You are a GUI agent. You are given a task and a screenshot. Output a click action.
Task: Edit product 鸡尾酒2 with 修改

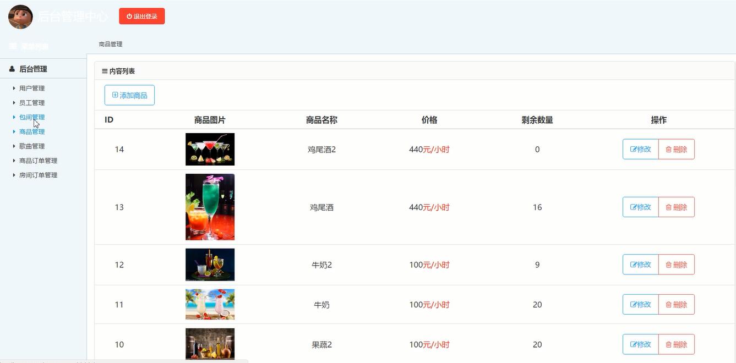point(641,149)
